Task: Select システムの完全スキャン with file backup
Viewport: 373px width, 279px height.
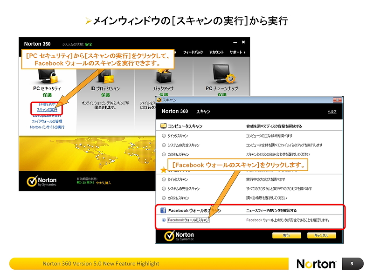Action: [x=164, y=145]
